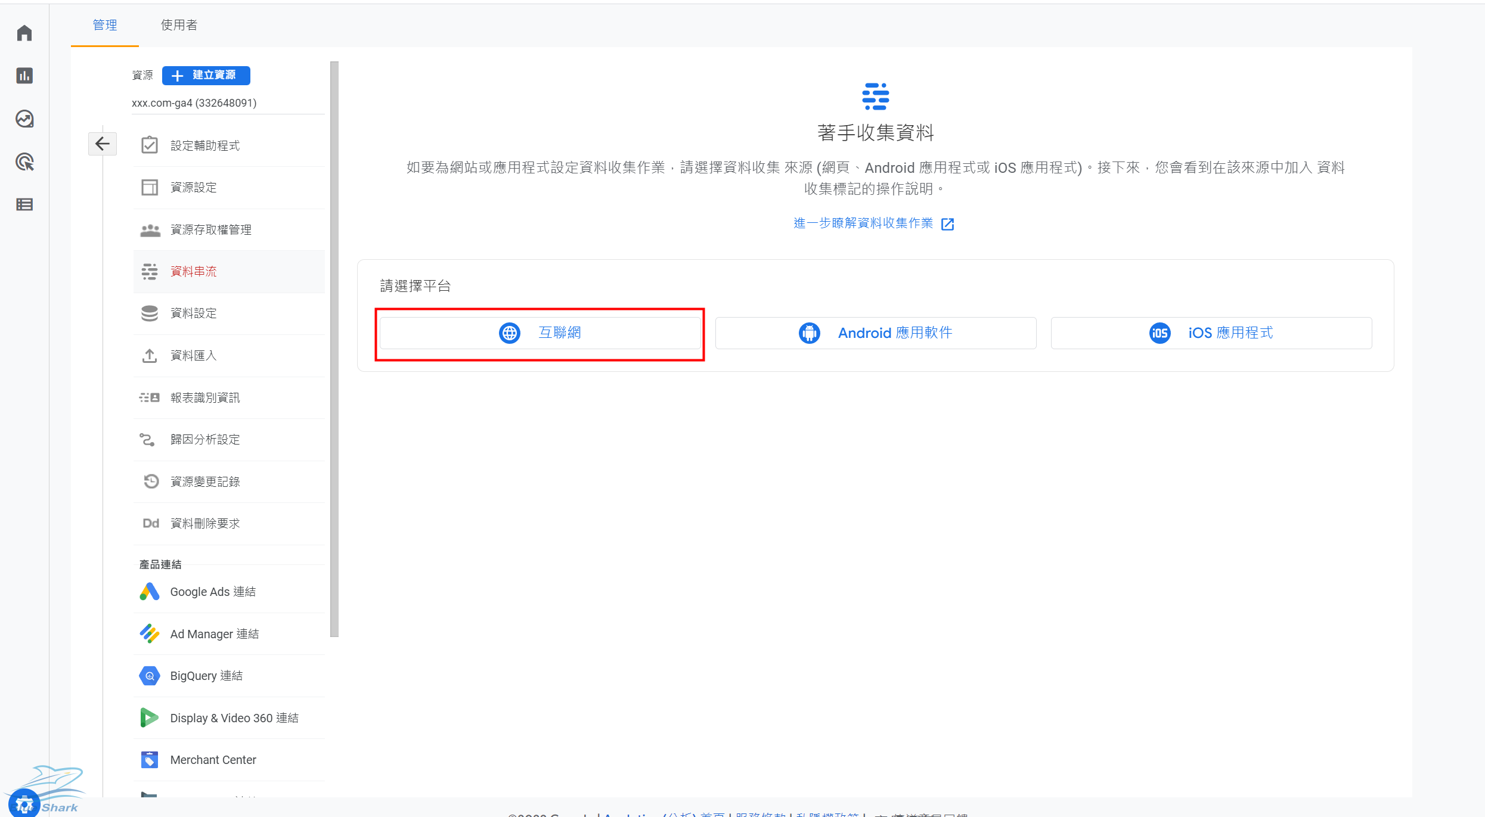This screenshot has width=1485, height=817.
Task: Choose the Android 應用軟件 platform button
Action: [876, 333]
